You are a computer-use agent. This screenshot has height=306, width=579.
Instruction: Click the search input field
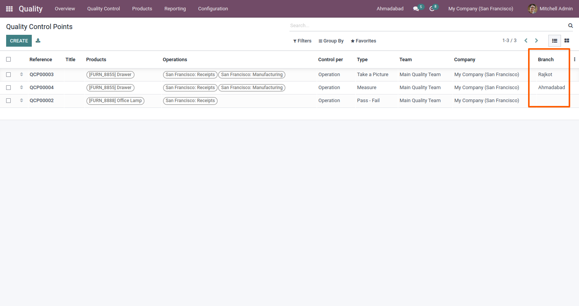427,26
